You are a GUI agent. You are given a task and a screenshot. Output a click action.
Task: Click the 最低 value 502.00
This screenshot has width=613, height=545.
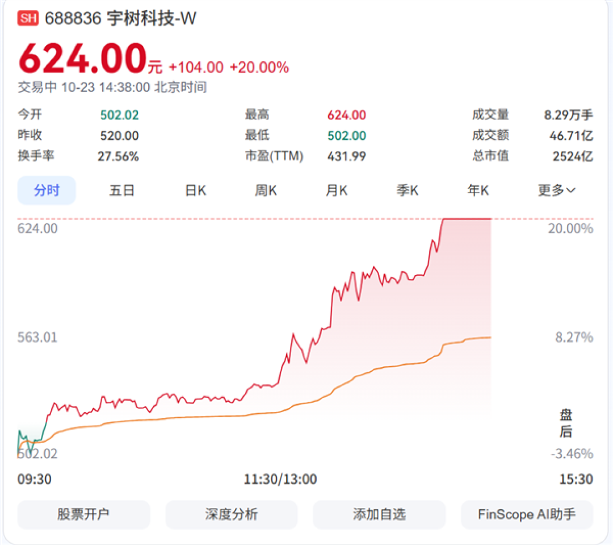point(347,136)
